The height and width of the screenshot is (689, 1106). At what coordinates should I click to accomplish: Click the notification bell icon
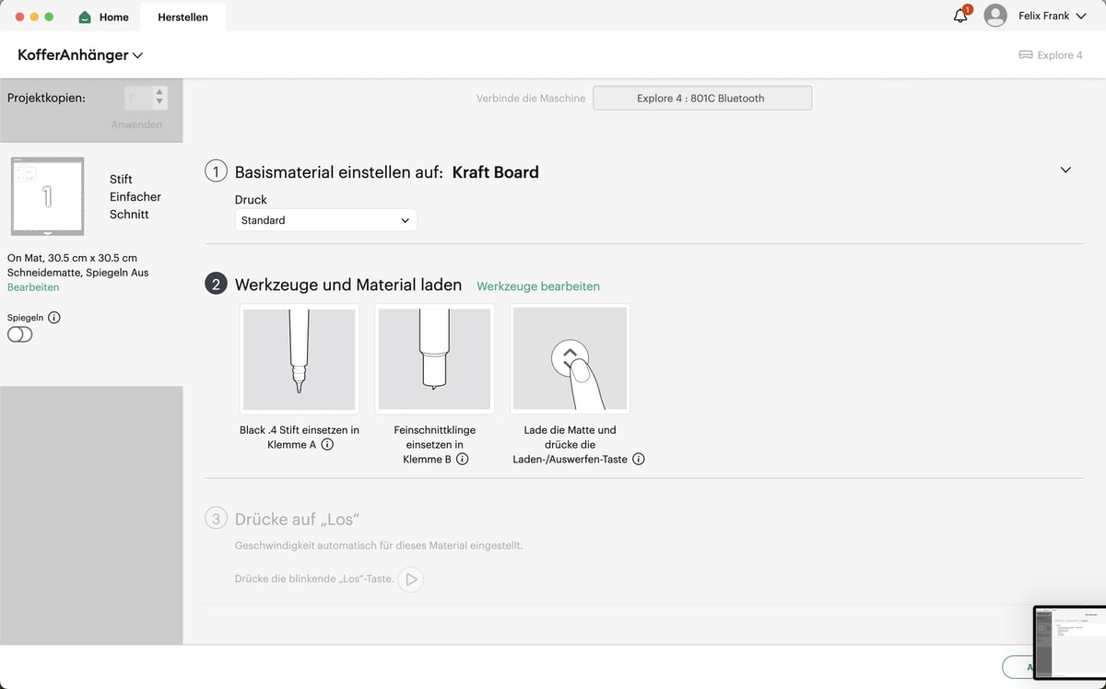[960, 16]
